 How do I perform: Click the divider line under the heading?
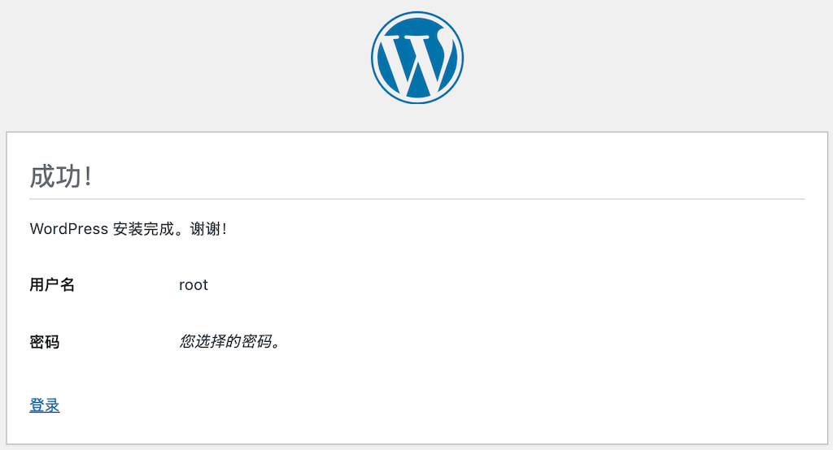point(417,199)
